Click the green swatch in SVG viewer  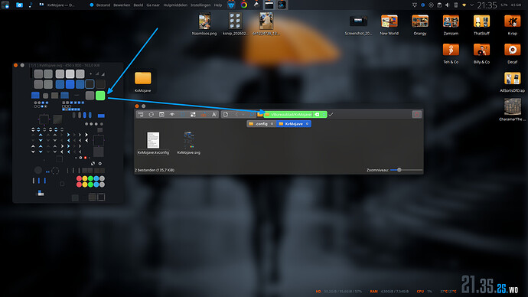pyautogui.click(x=100, y=96)
